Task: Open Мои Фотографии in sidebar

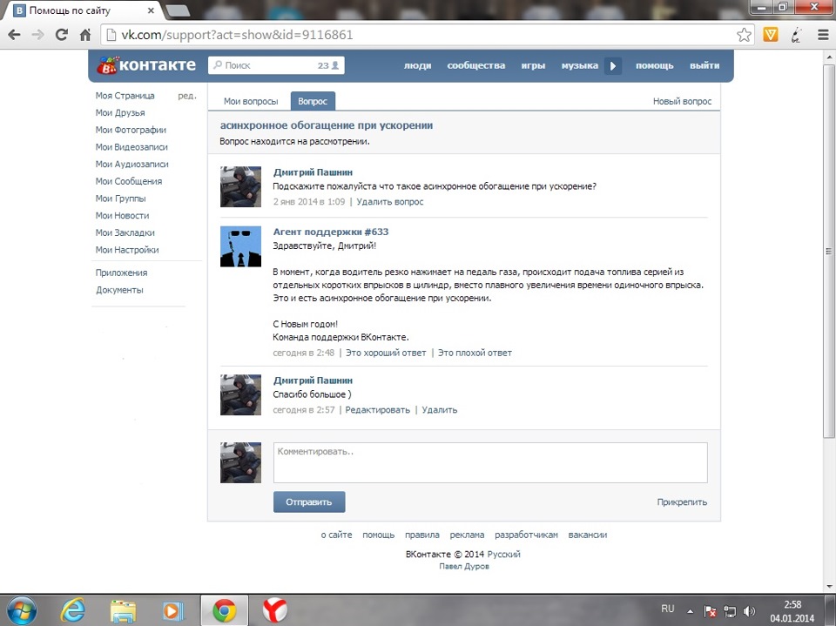Action: [131, 130]
